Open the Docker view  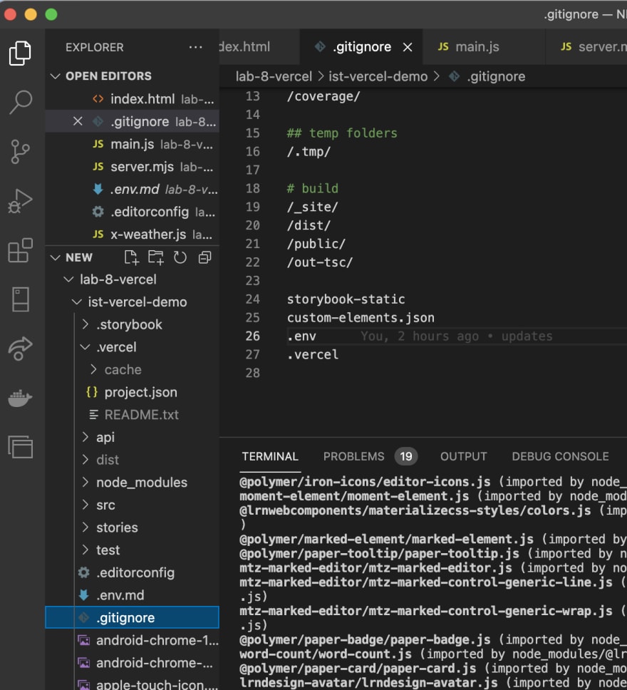coord(20,398)
